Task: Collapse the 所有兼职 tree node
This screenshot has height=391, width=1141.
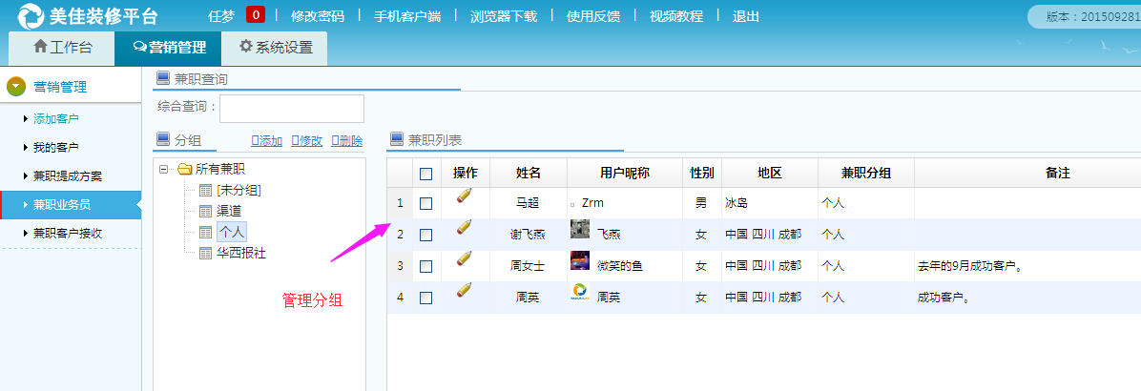Action: tap(164, 169)
